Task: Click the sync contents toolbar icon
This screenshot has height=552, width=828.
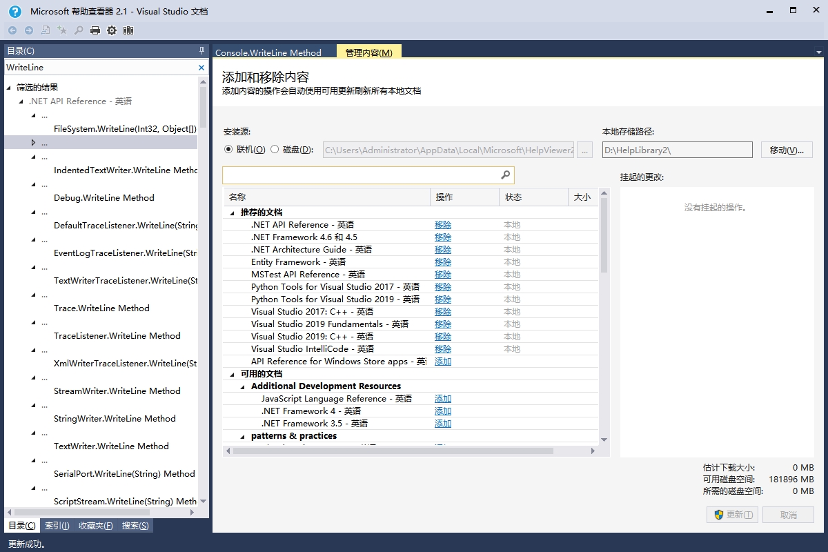Action: point(46,30)
